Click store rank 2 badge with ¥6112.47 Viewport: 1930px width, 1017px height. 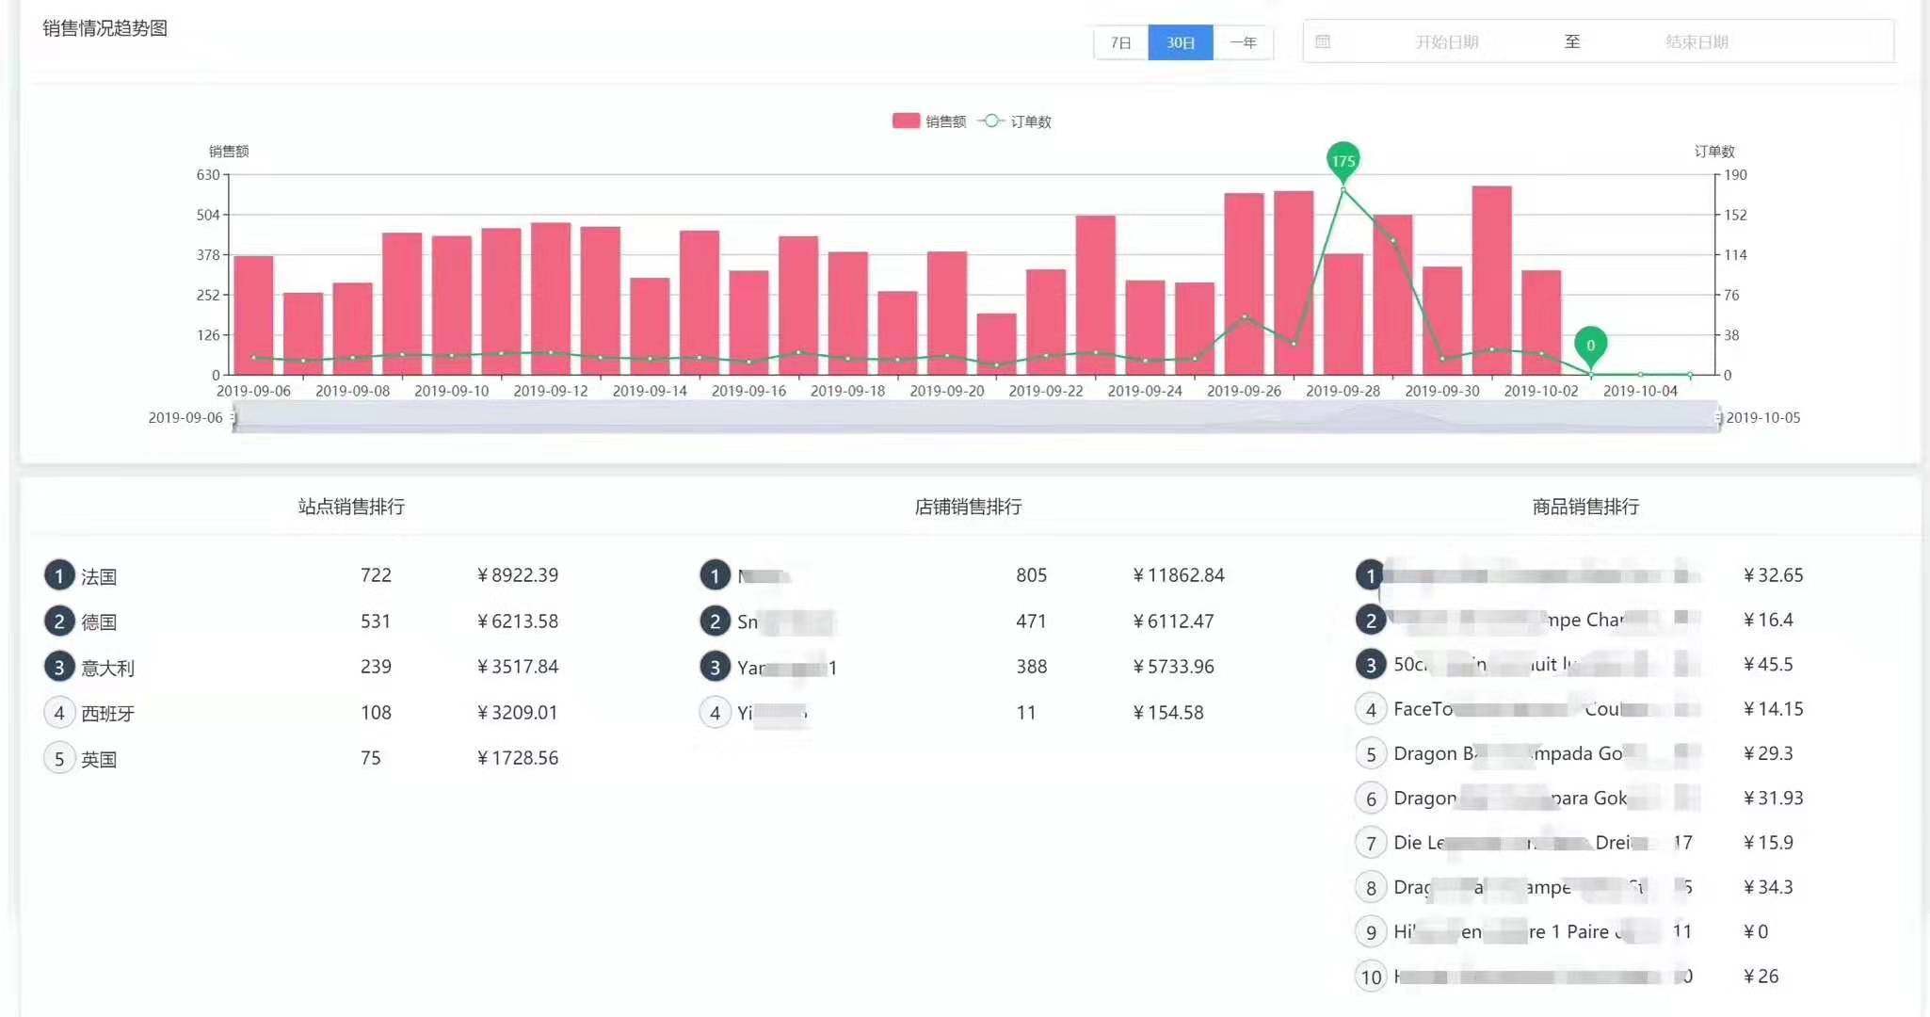(716, 621)
